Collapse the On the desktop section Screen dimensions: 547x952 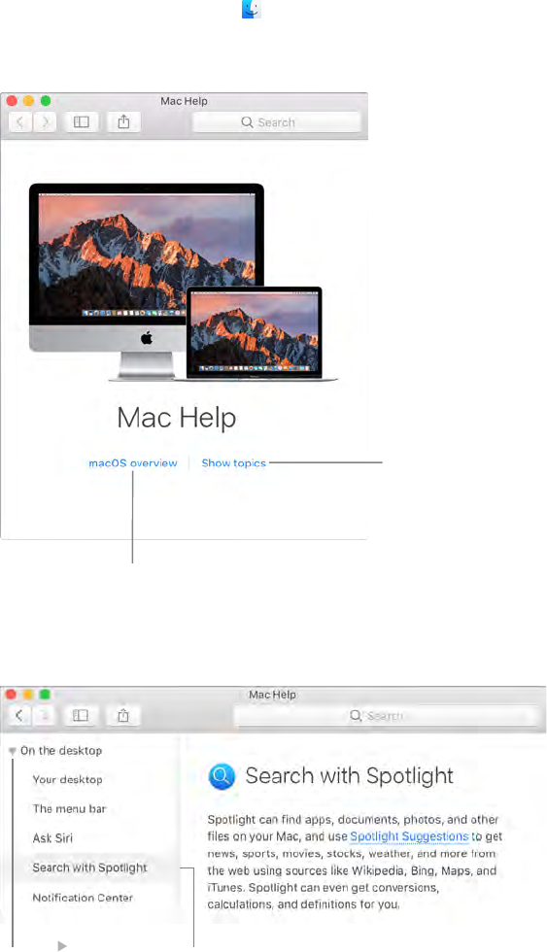click(12, 751)
